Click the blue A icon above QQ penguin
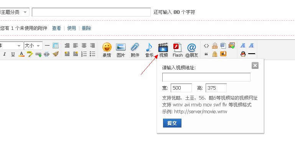The height and width of the screenshot is (160, 295). [x=243, y=46]
